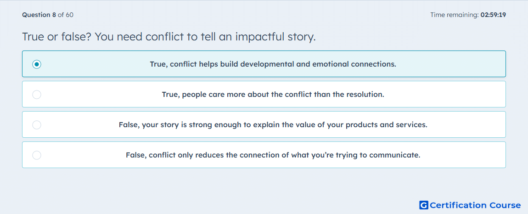Choose radio circle for 'people care more' option
528x214 pixels.
tap(37, 94)
